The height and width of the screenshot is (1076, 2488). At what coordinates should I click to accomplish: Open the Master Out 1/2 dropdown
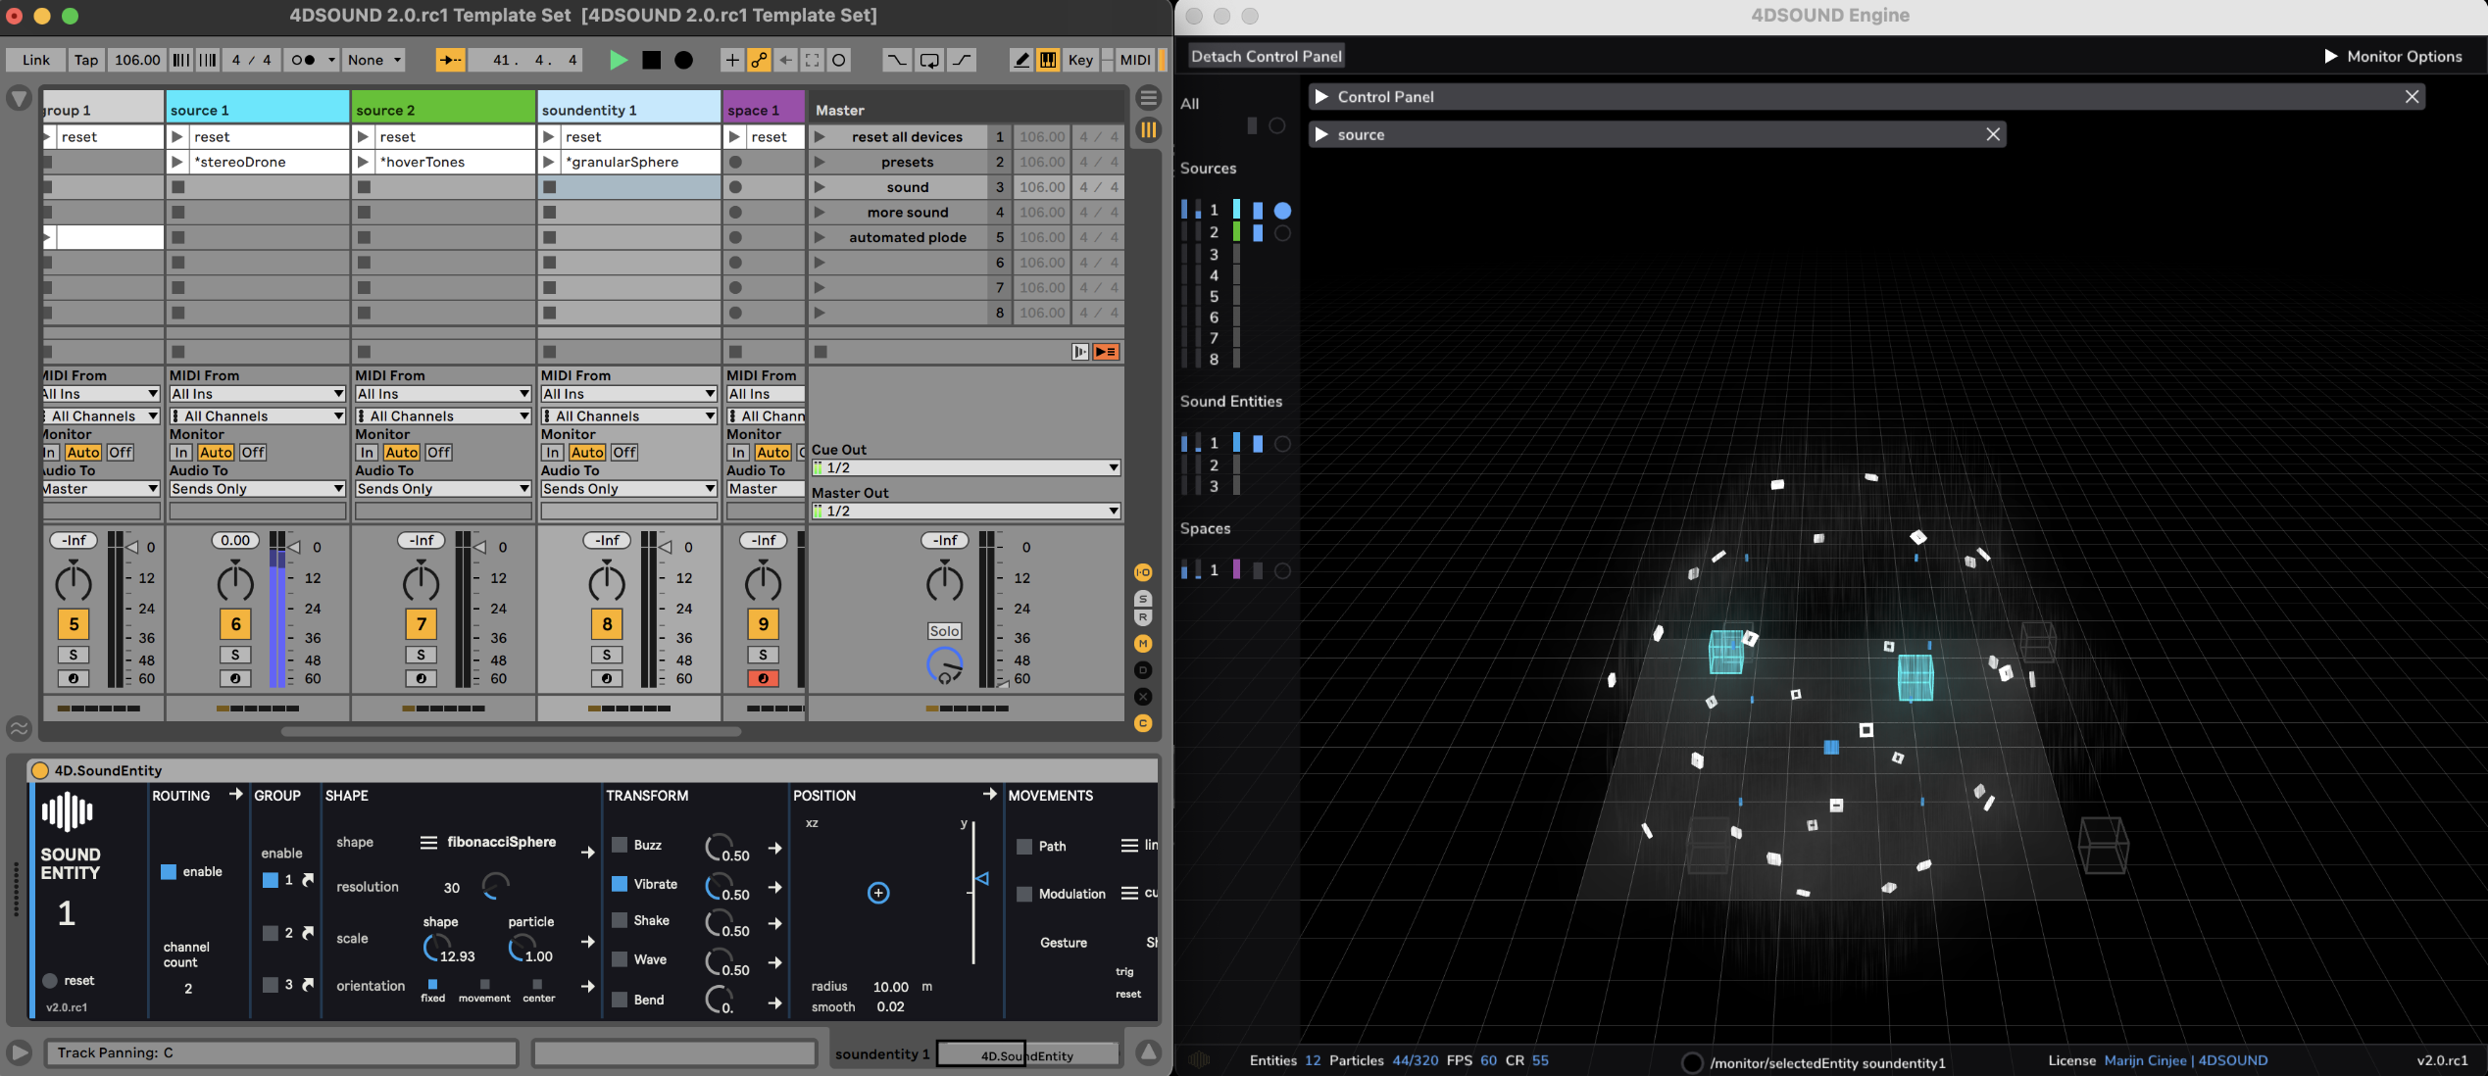coord(966,512)
